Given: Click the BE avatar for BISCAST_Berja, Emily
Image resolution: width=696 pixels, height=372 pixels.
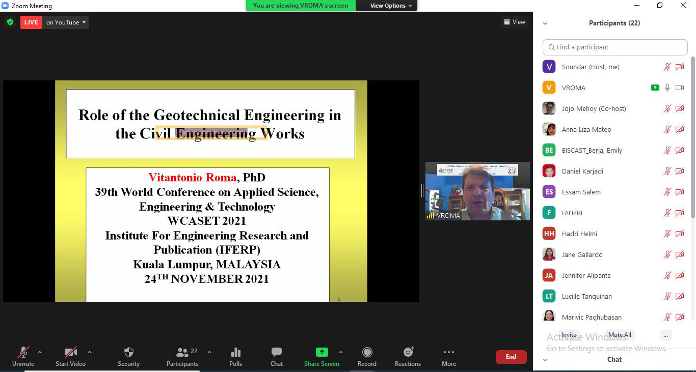Looking at the screenshot, I should tap(549, 150).
